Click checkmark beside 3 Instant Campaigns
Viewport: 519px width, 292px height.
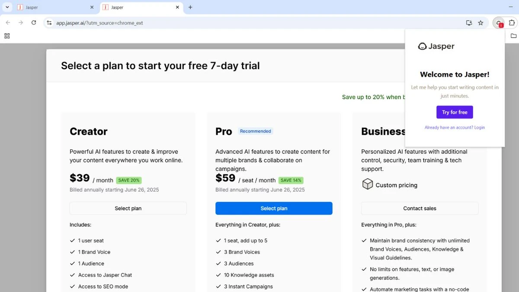pos(218,286)
